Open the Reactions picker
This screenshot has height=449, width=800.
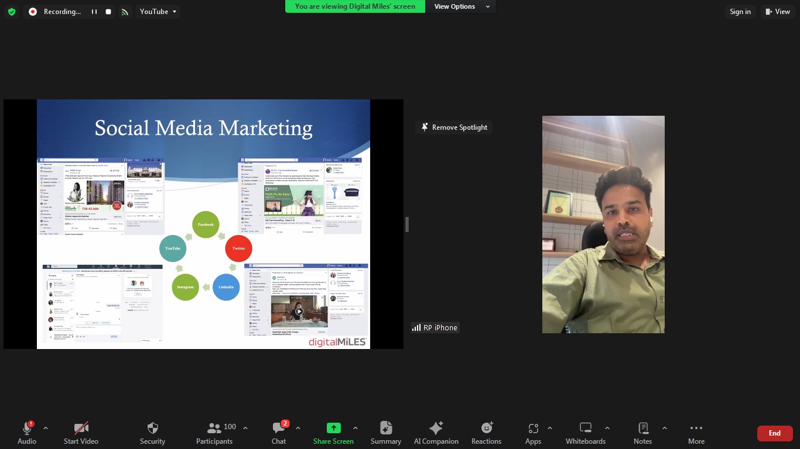[486, 433]
